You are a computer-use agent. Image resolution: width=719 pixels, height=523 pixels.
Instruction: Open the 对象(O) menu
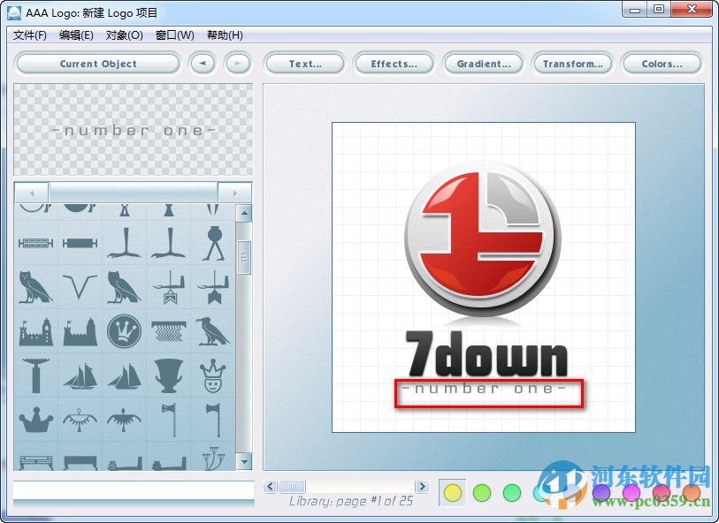[x=125, y=35]
